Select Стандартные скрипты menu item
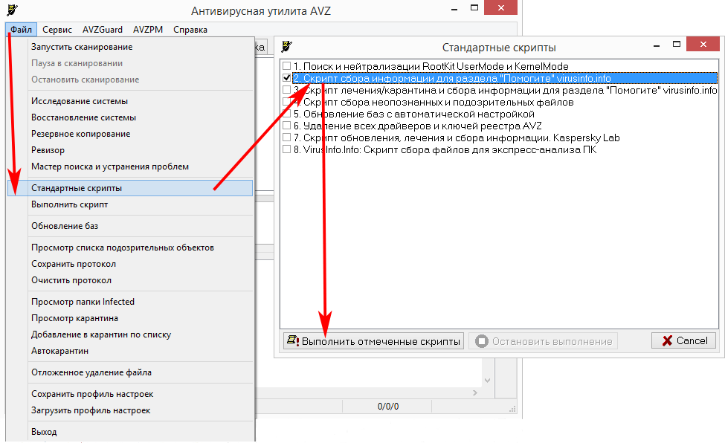Viewport: 725px width, 443px height. (x=130, y=188)
